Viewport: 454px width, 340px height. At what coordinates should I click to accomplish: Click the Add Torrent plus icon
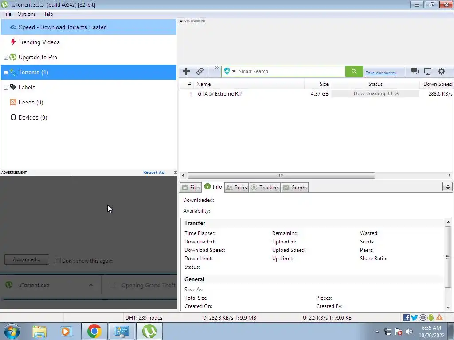[186, 71]
